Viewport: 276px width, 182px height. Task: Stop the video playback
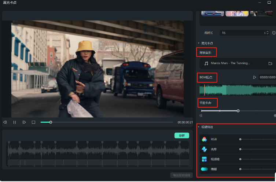(33, 122)
